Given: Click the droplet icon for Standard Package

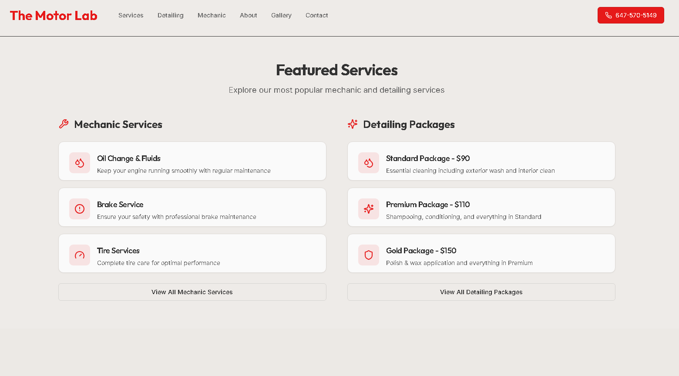Looking at the screenshot, I should tap(369, 163).
